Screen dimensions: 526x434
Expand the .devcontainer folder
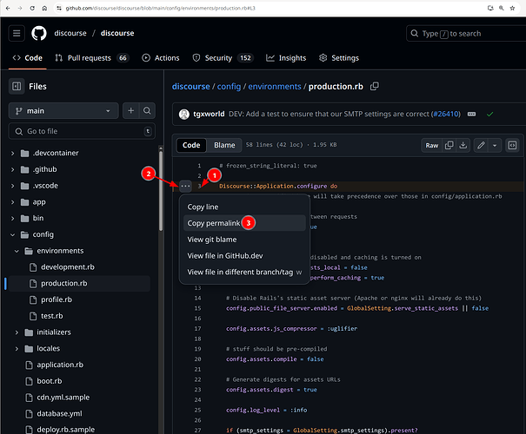pyautogui.click(x=12, y=153)
